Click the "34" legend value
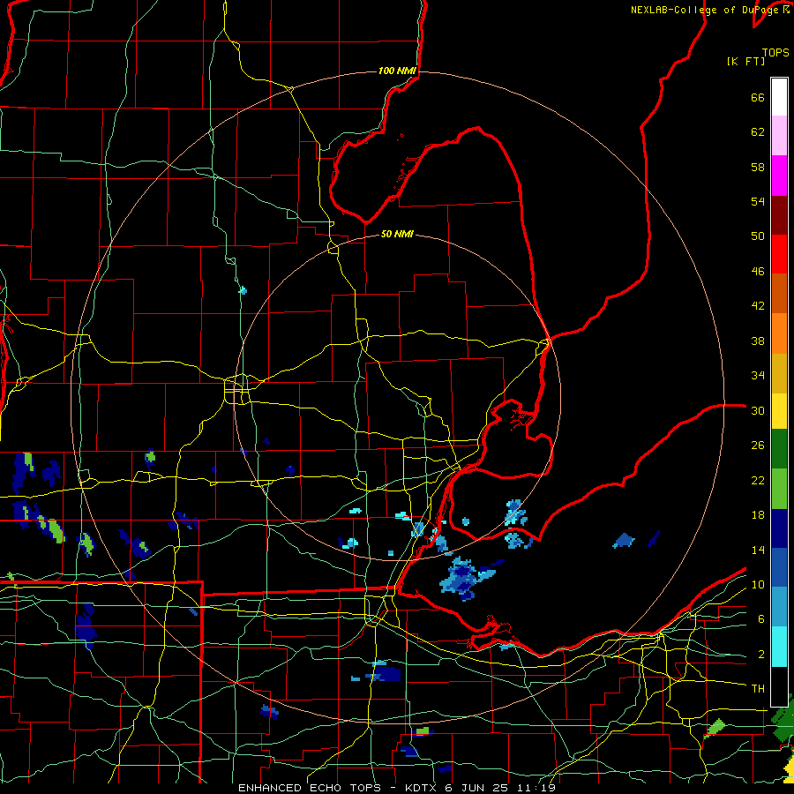 pyautogui.click(x=758, y=376)
